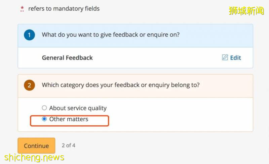The width and height of the screenshot is (269, 164).
Task: Click the 'Which category does your feedback' heading
Action: 120,85
